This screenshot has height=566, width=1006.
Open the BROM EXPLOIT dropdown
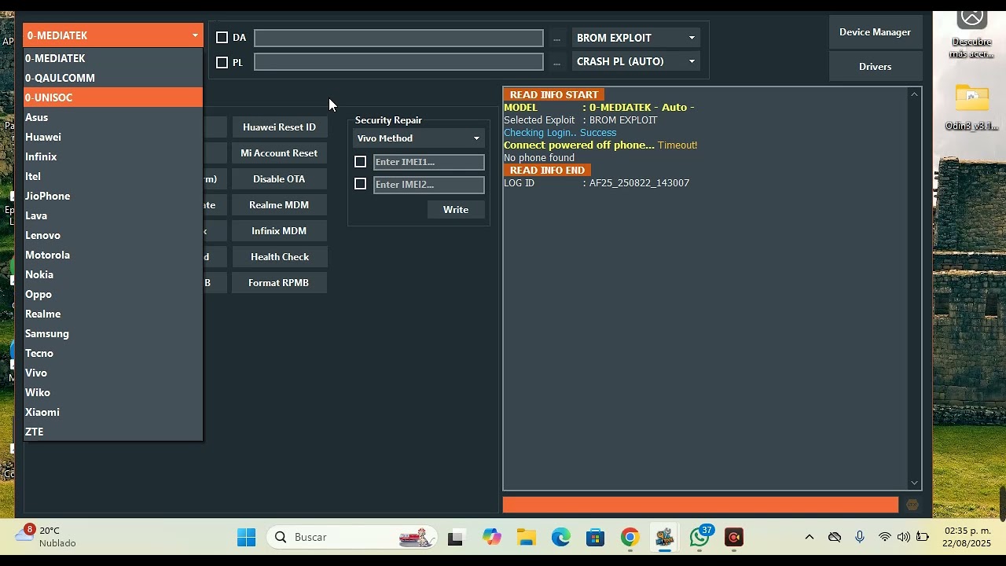[x=636, y=38]
